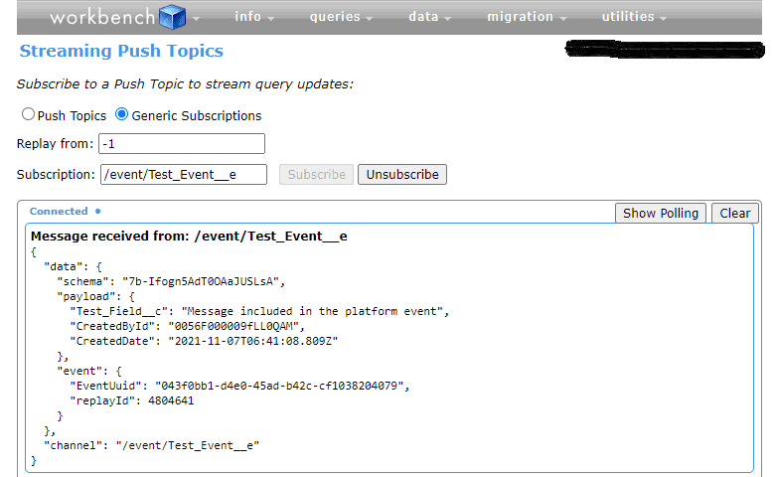Image resolution: width=774 pixels, height=477 pixels.
Task: Click the Unsubscribe button
Action: coord(402,174)
